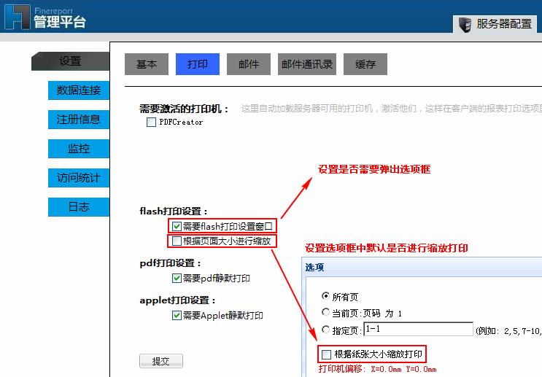Select the 当前页 radio button
This screenshot has height=377, width=542.
(x=325, y=312)
